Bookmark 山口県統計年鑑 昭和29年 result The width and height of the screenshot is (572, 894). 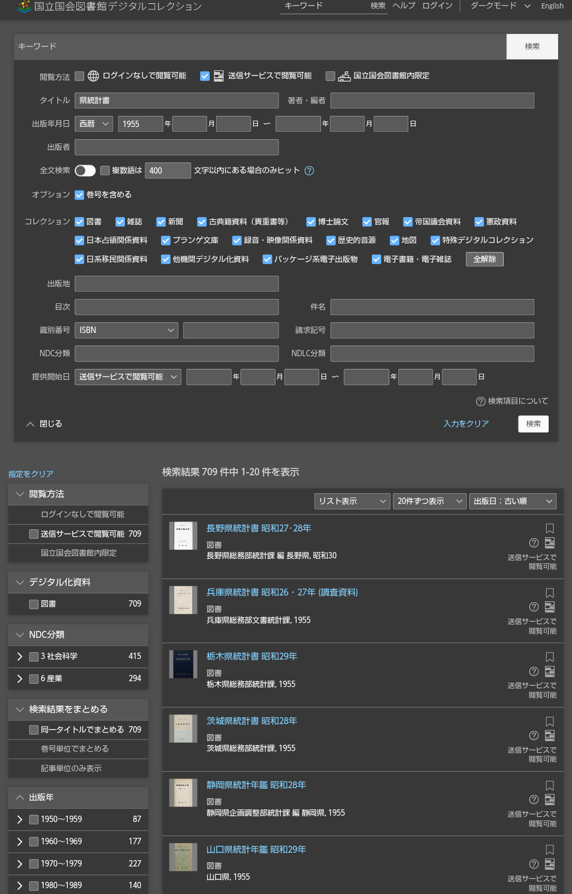[x=550, y=850]
